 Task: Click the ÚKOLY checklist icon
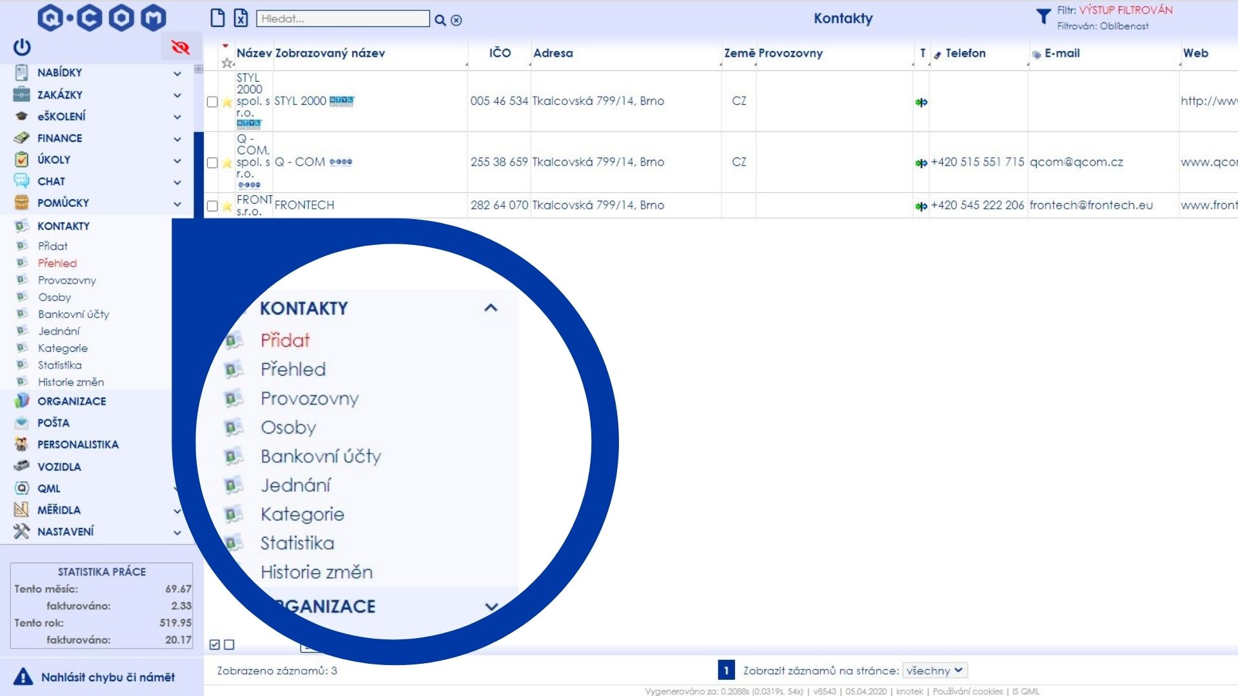point(21,159)
